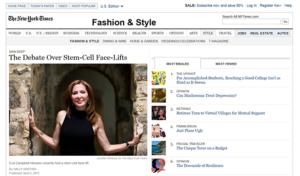Open the mushrooms article thumbnail
The height and width of the screenshot is (176, 300).
point(159,95)
